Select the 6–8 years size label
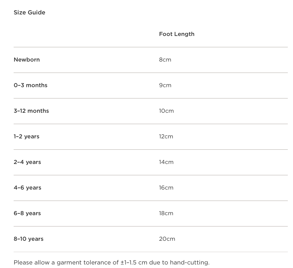 [27, 213]
